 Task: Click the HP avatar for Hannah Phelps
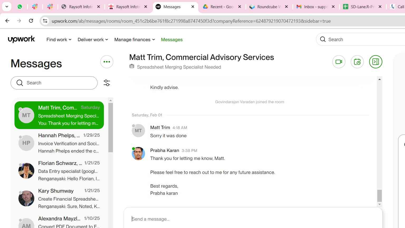tap(26, 143)
